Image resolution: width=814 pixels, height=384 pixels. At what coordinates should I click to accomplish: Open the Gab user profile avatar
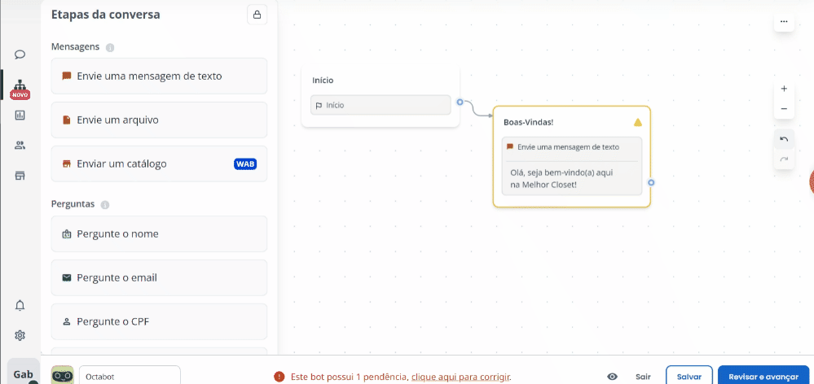click(x=24, y=372)
